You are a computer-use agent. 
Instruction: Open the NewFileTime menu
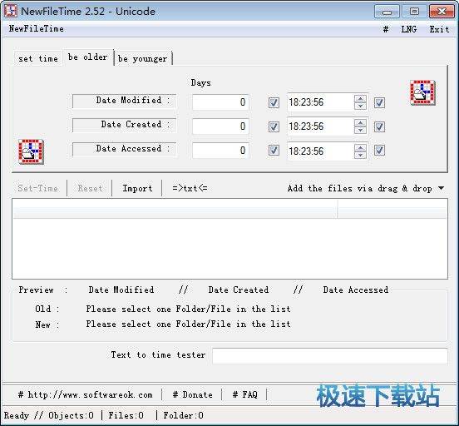(x=36, y=29)
